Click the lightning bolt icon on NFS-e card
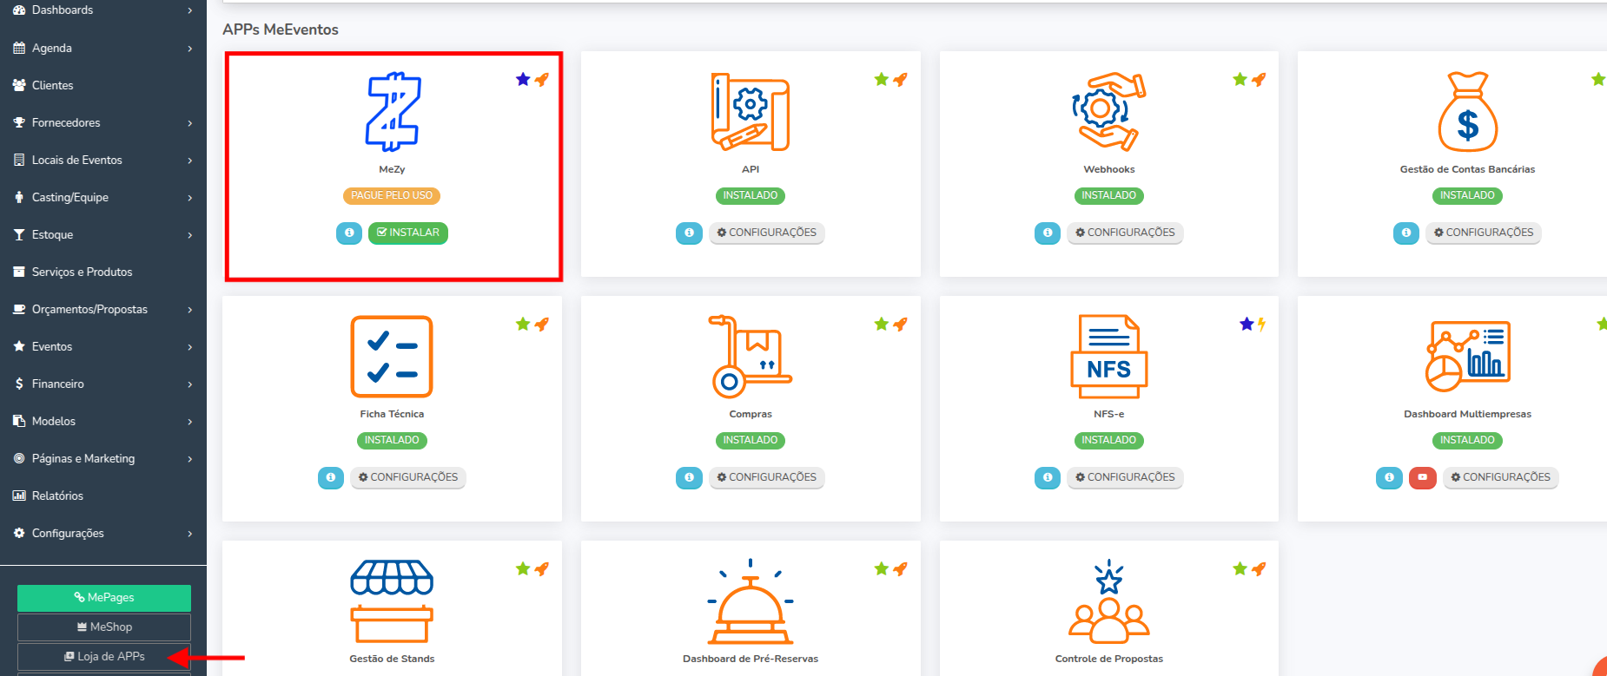 point(1261,324)
